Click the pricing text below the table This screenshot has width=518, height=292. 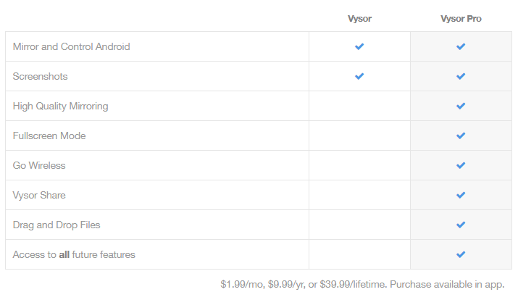click(362, 285)
